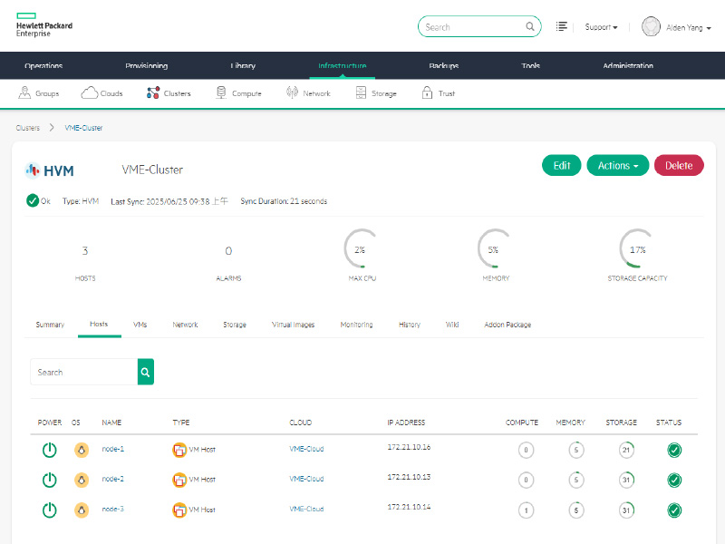Focus the hosts Search input field
The height and width of the screenshot is (544, 725).
[84, 372]
